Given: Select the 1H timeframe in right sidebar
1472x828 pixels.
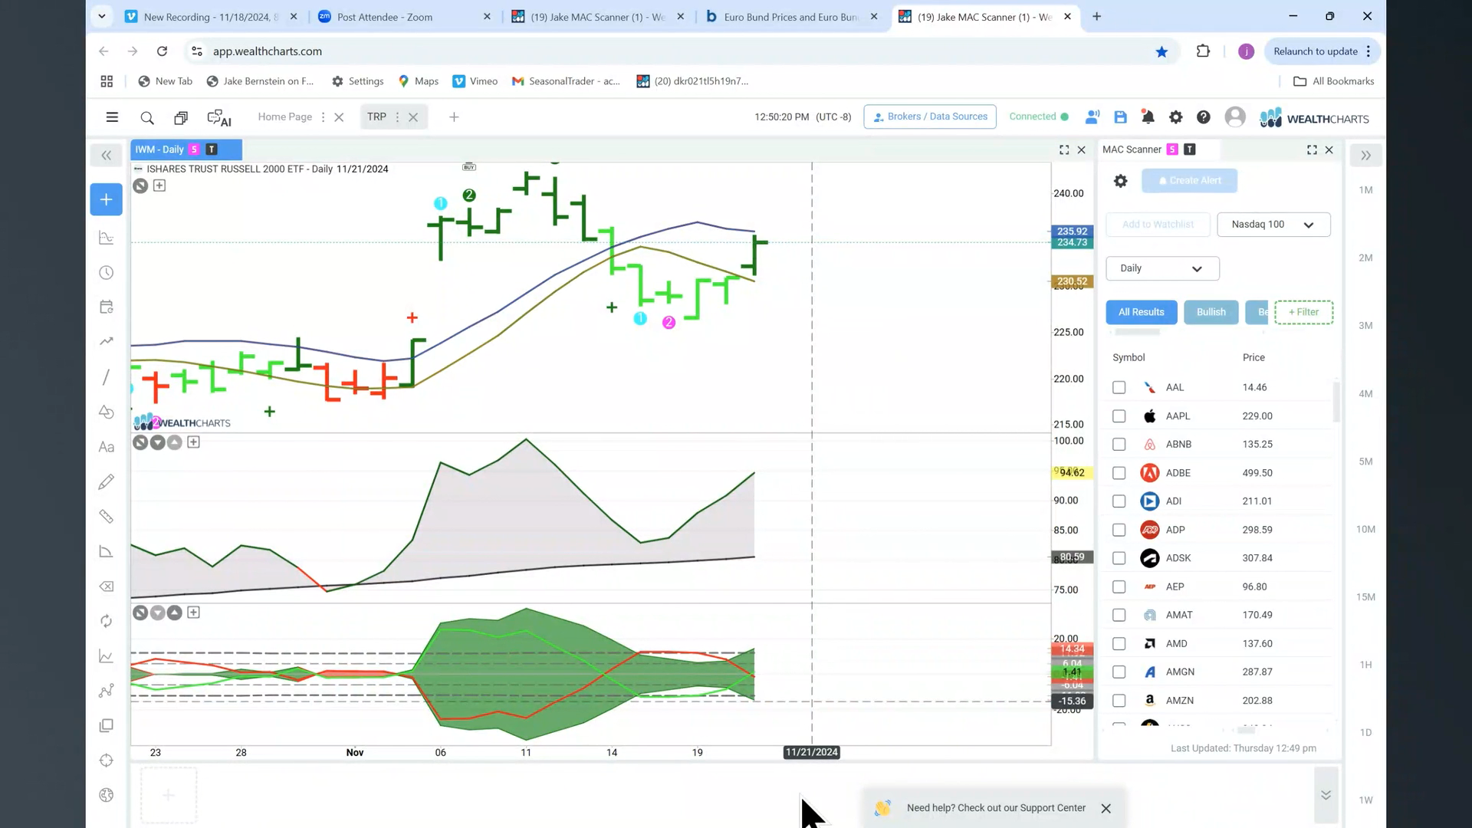Looking at the screenshot, I should [x=1365, y=665].
